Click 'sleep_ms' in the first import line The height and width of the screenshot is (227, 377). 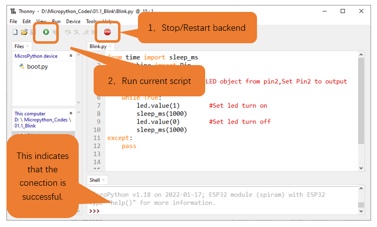pos(183,57)
